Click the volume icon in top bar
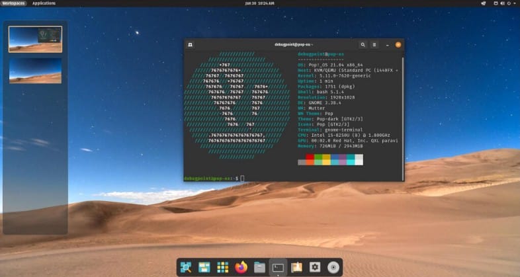The height and width of the screenshot is (277, 520). point(502,3)
